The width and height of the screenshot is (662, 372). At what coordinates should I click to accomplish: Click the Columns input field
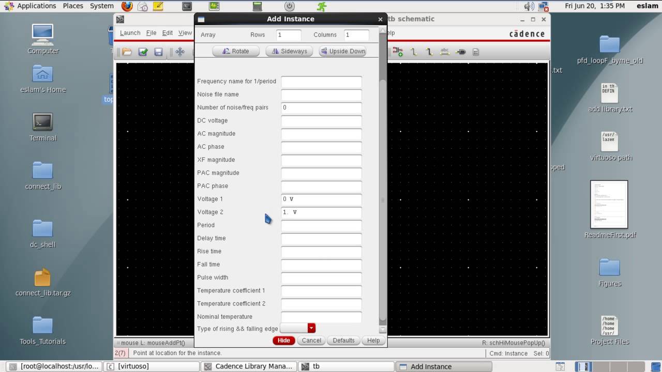pos(357,35)
